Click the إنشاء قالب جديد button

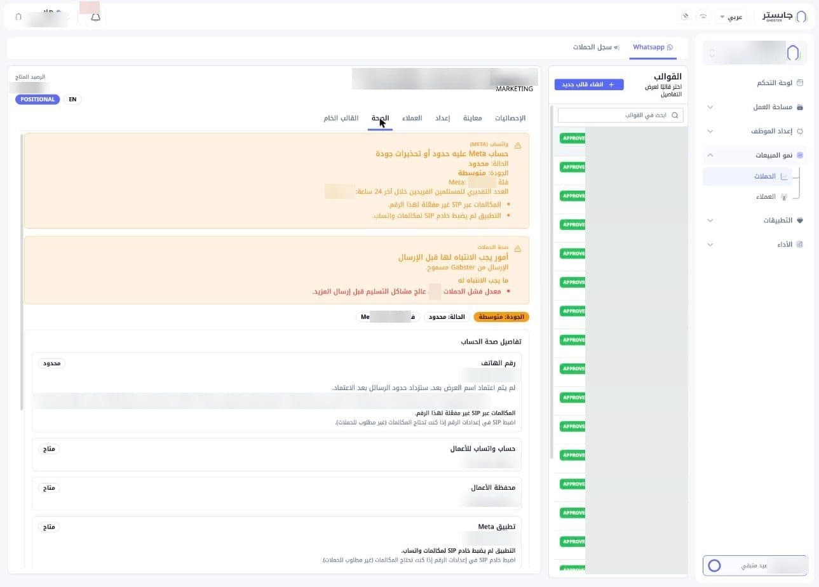[589, 84]
